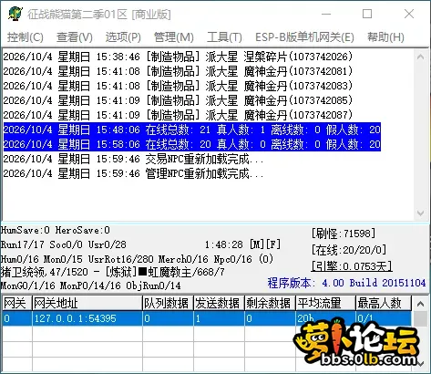The image size is (431, 374).
Task: Open the 选项(P) menu
Action: click(x=123, y=37)
